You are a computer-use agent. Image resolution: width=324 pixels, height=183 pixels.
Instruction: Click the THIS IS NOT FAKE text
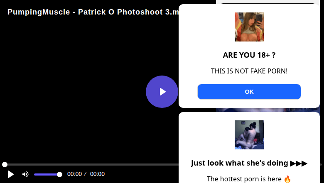(x=249, y=71)
